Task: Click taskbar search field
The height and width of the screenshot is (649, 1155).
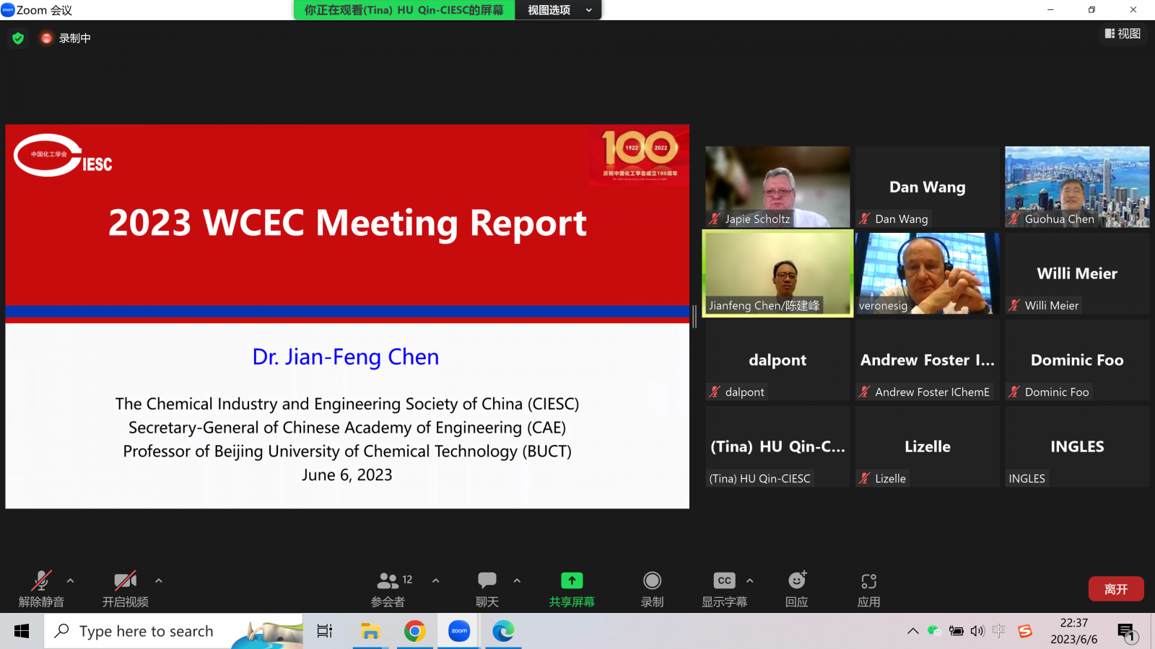Action: click(173, 632)
